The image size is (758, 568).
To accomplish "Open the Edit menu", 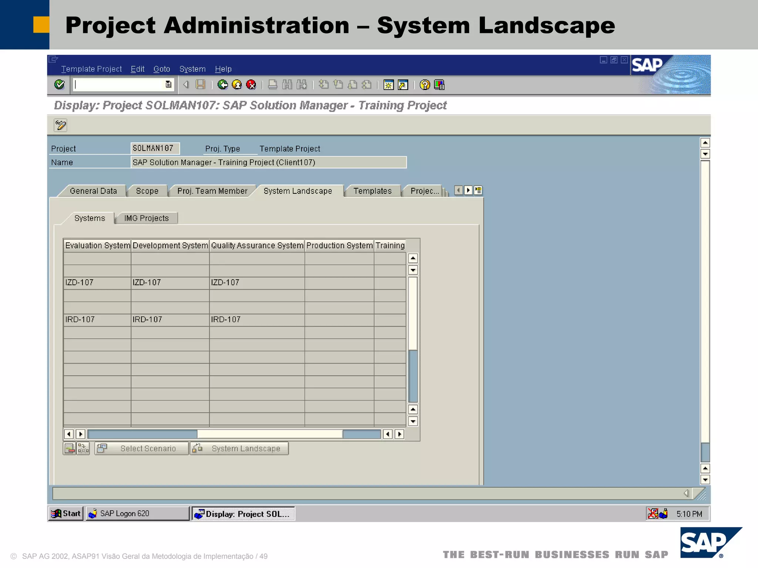I will pos(137,69).
